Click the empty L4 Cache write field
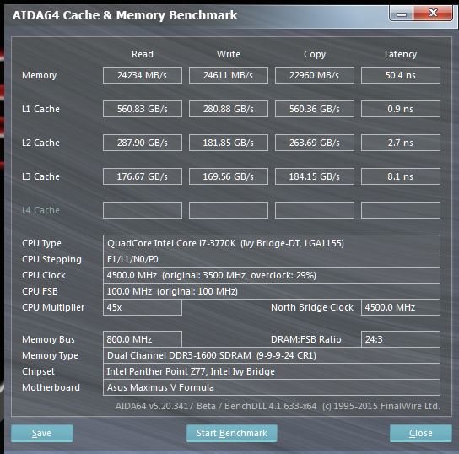459x454 pixels. click(x=229, y=210)
